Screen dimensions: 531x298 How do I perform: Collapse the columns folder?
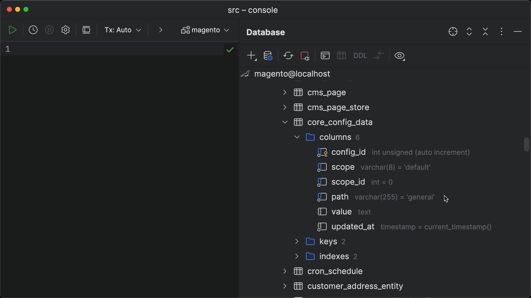(x=297, y=137)
